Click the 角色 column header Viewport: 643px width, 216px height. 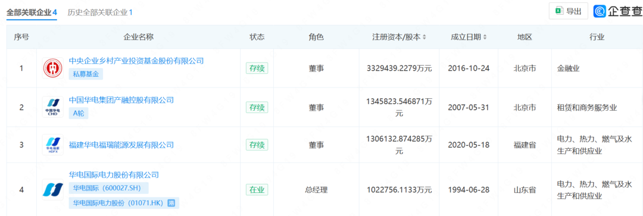tap(316, 37)
